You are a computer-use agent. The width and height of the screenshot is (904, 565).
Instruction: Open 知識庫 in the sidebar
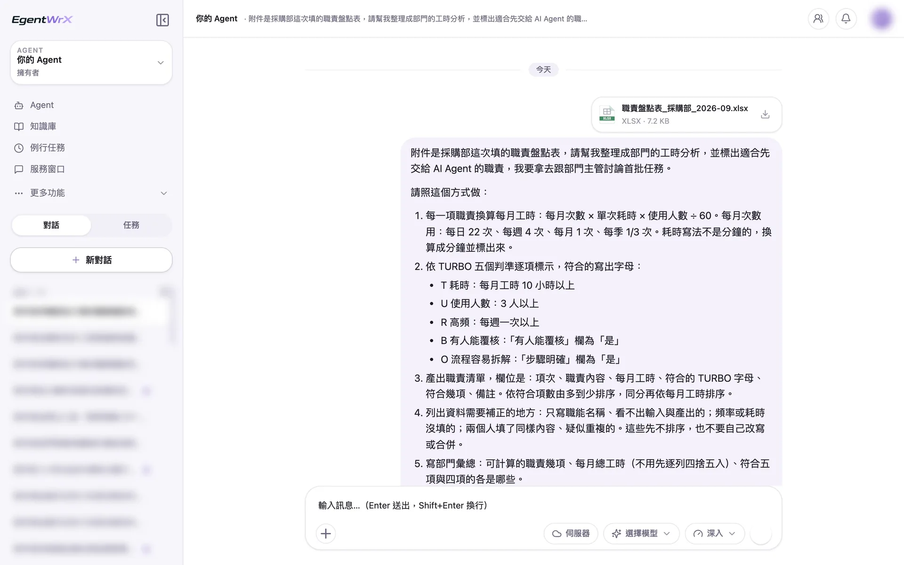coord(91,126)
